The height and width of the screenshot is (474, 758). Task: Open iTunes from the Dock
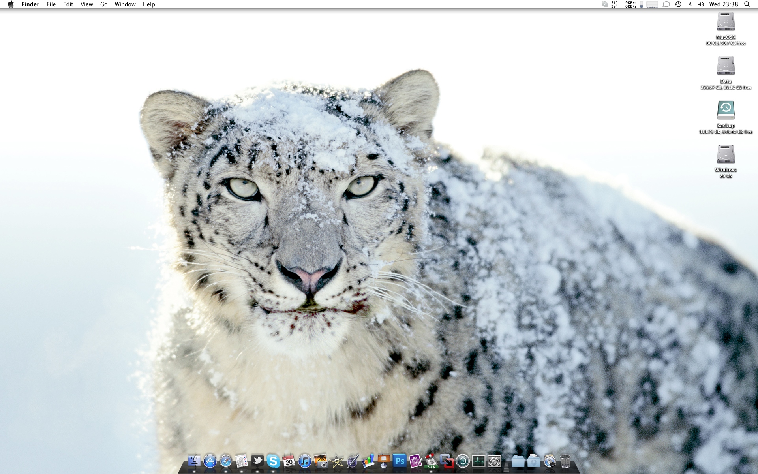[305, 461]
